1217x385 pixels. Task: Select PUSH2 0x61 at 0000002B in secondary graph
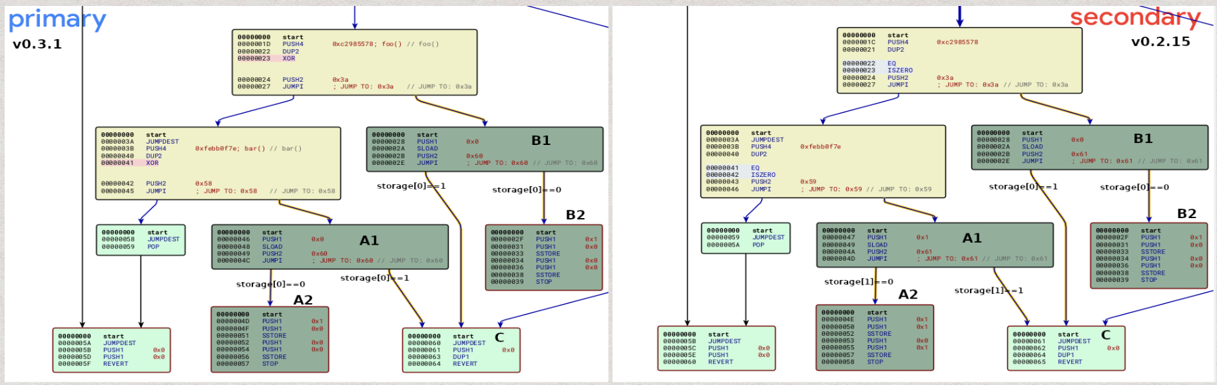(x=1033, y=154)
